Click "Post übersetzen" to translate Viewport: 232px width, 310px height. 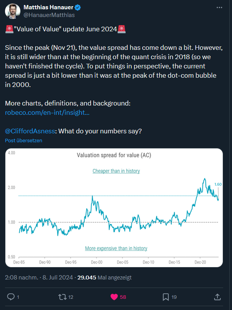tap(24, 140)
